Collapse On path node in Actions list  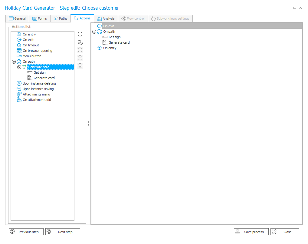coord(14,62)
